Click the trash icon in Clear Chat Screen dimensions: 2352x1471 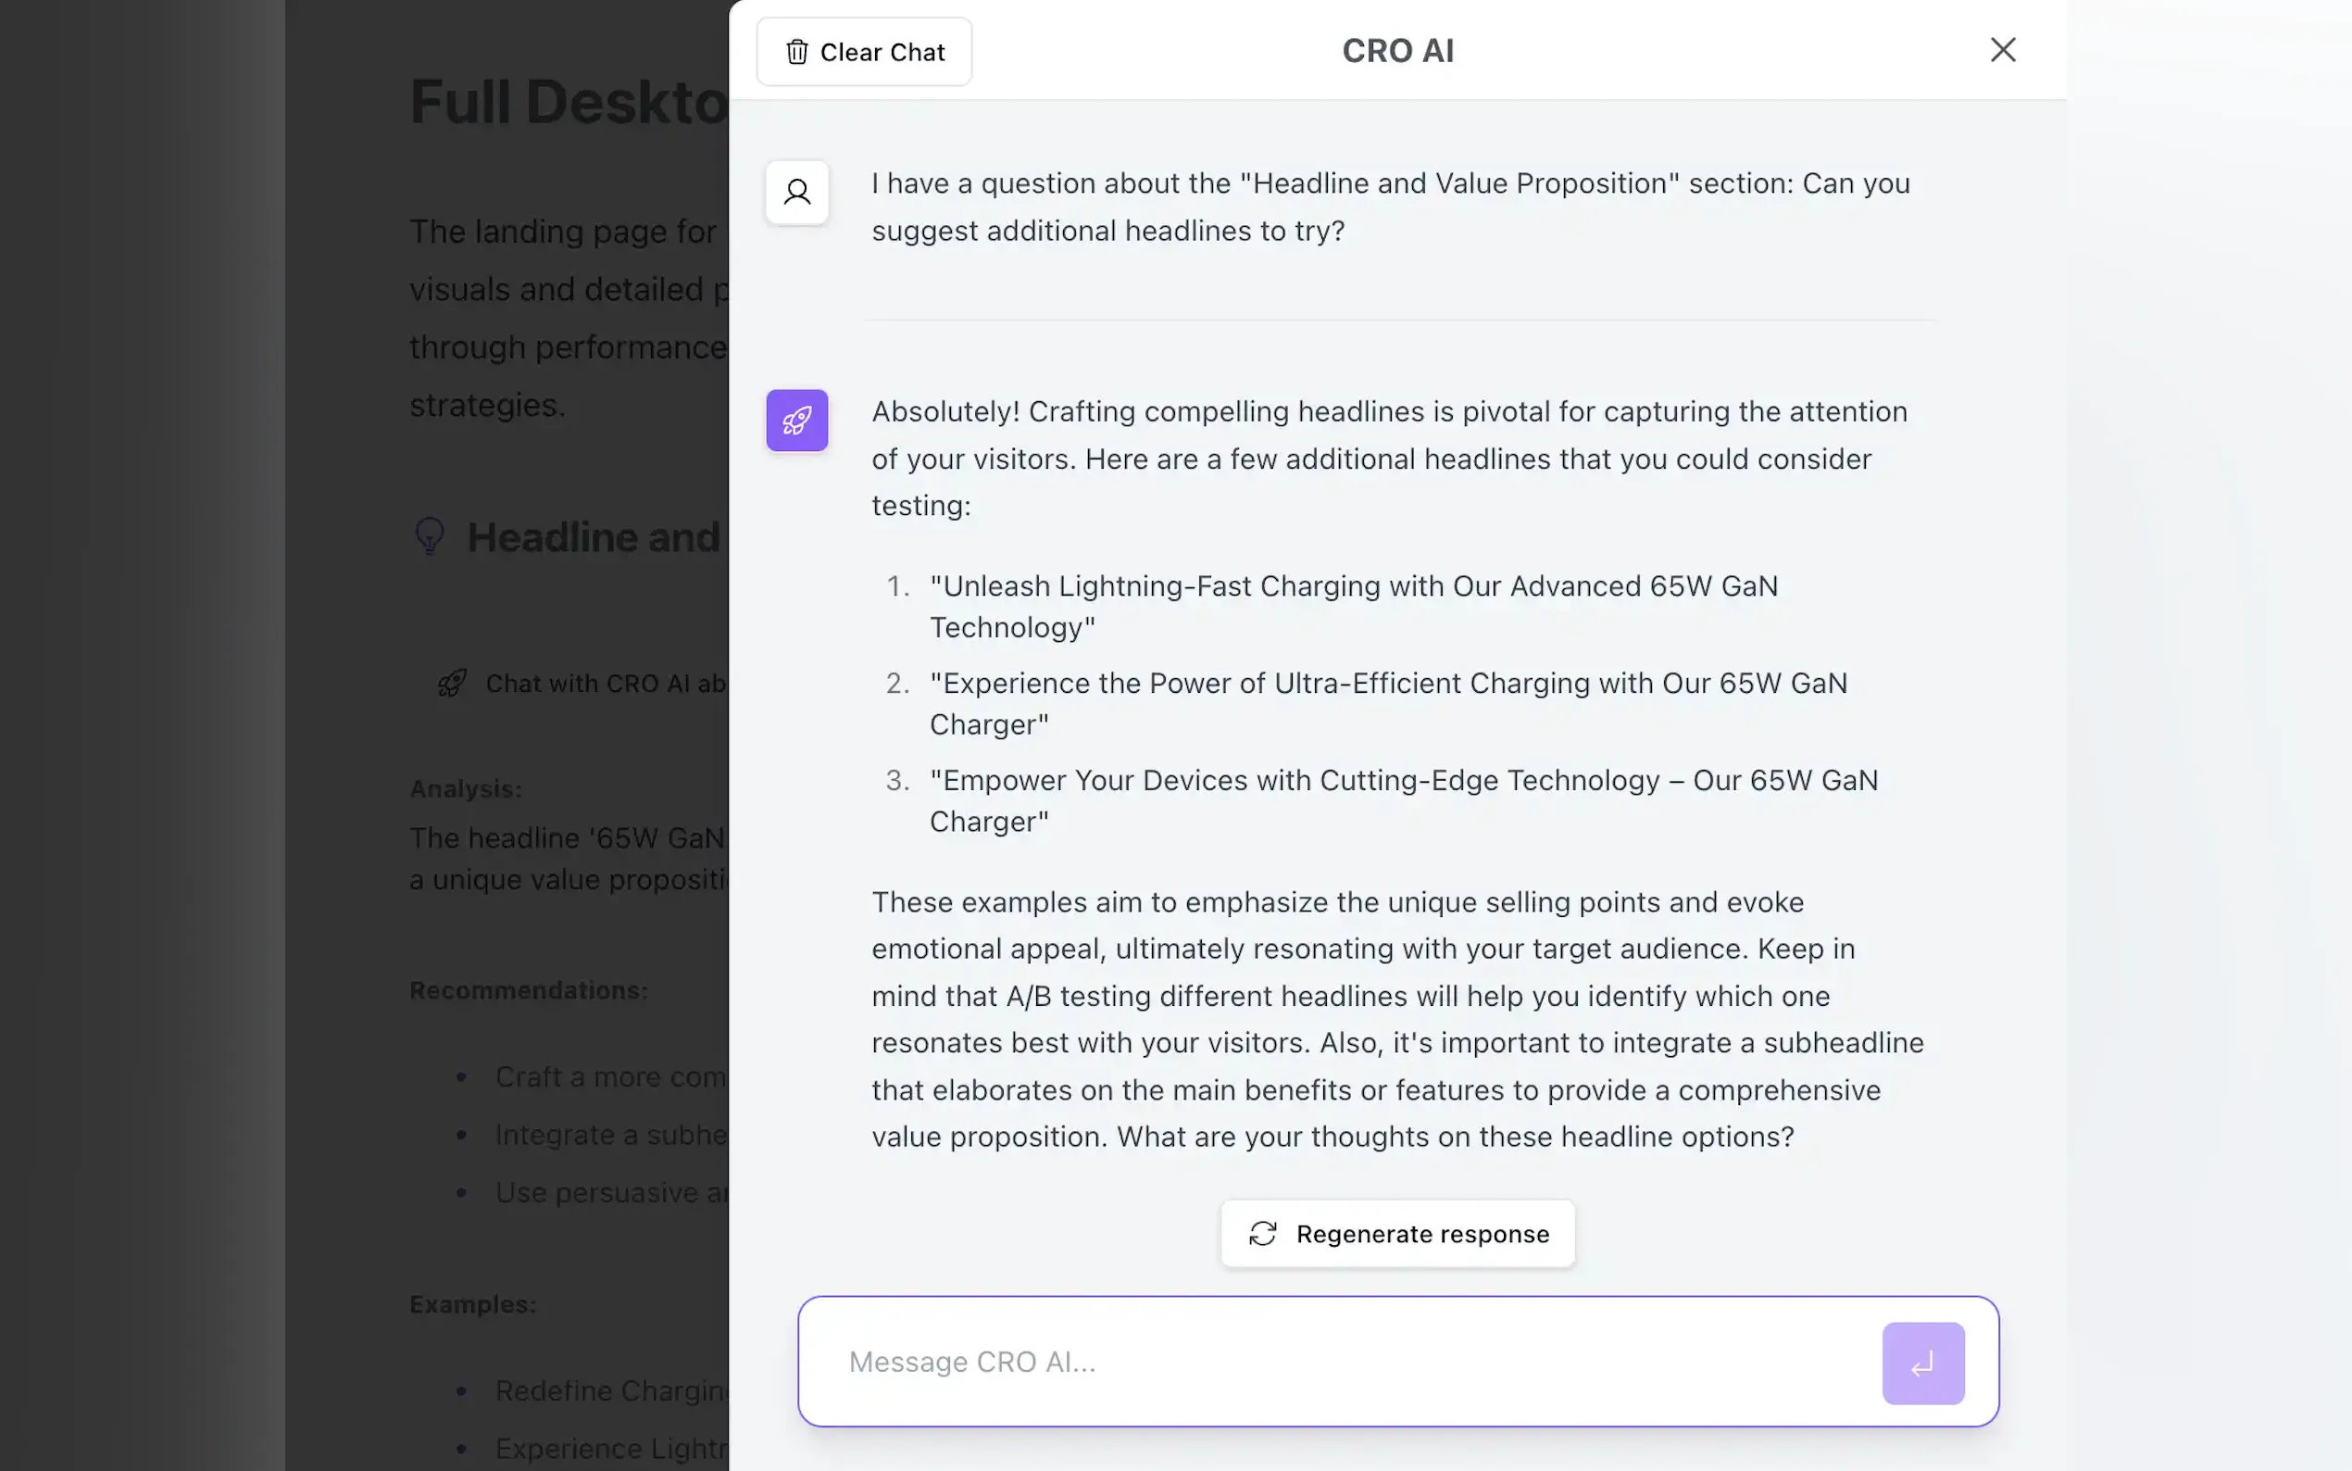point(796,52)
